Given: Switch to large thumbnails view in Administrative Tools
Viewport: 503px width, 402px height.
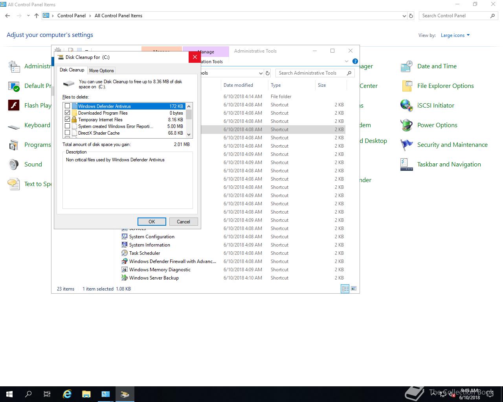Looking at the screenshot, I should pos(354,289).
